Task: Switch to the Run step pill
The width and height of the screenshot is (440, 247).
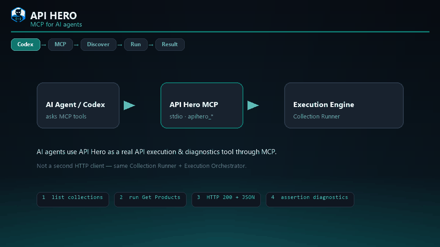Action: [136, 44]
